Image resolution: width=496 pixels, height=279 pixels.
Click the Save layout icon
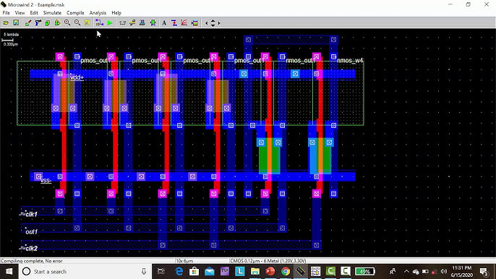click(16, 23)
